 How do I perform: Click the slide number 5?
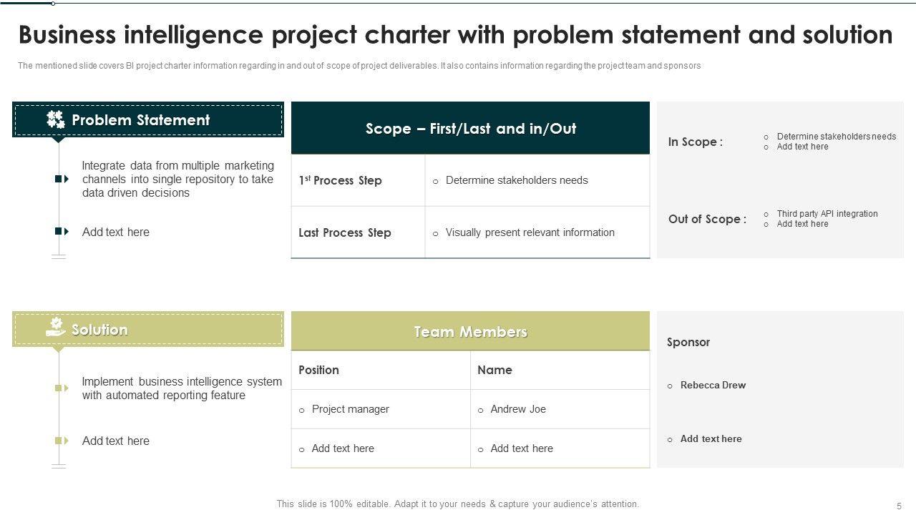tap(899, 506)
